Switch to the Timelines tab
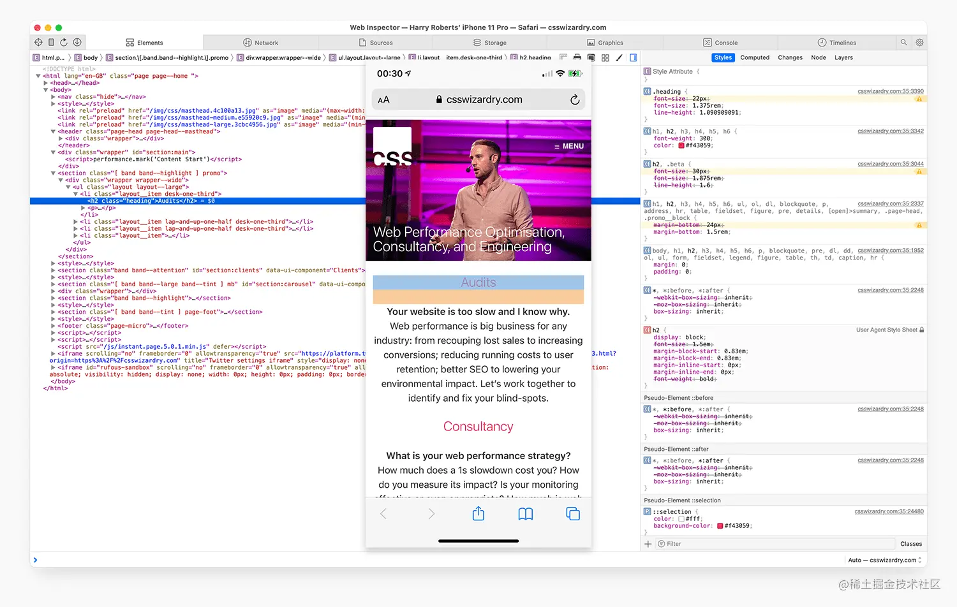957x607 pixels. [x=836, y=43]
